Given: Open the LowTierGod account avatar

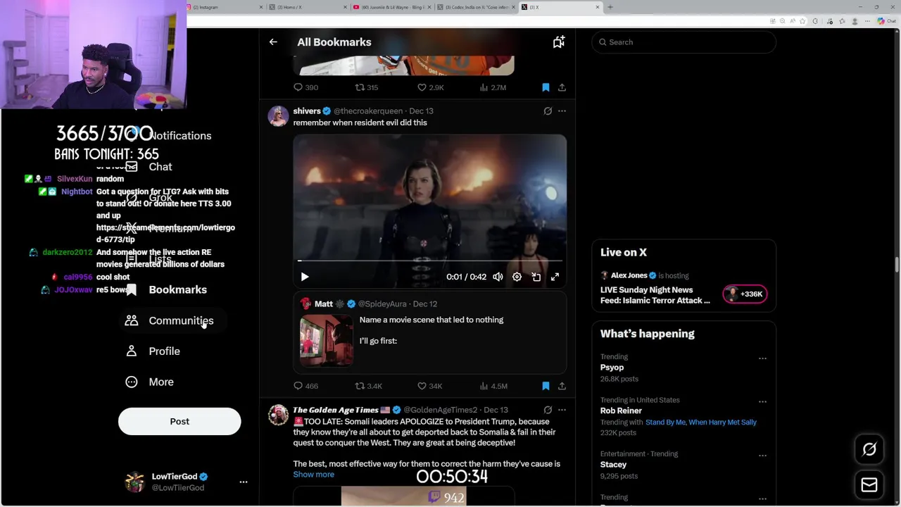Looking at the screenshot, I should point(134,482).
